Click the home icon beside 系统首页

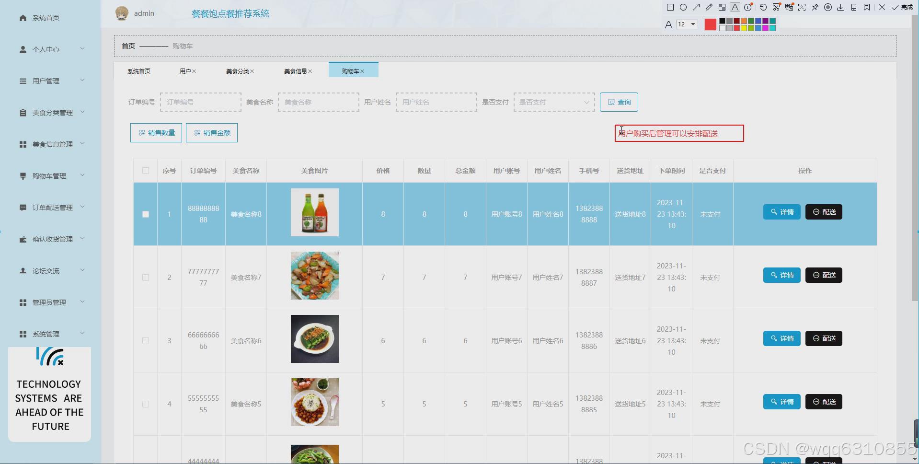(23, 18)
